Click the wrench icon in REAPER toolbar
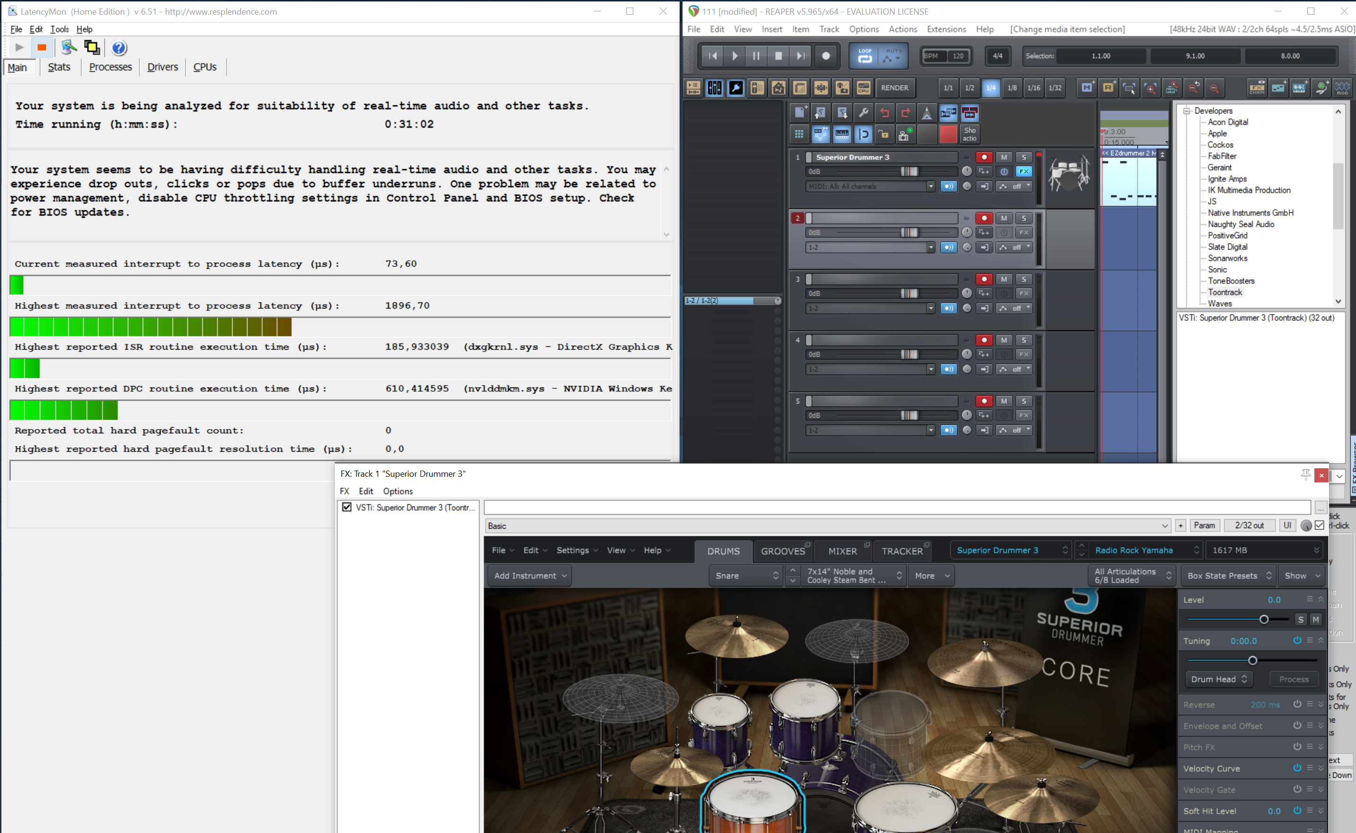The height and width of the screenshot is (833, 1356). [x=864, y=113]
